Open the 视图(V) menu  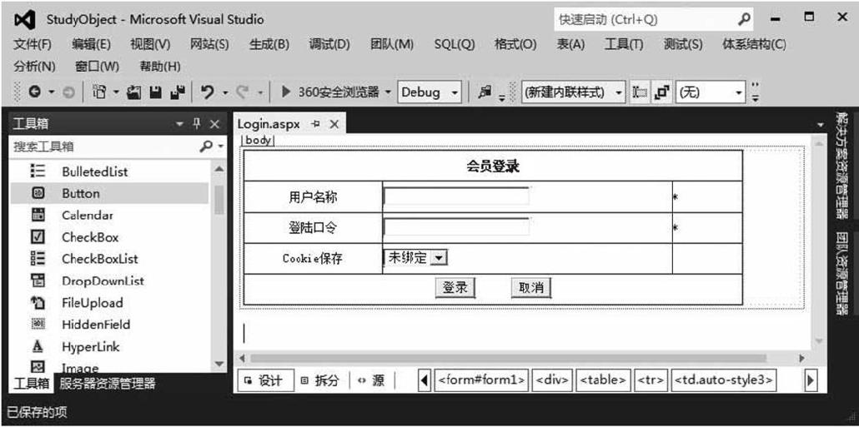coord(150,45)
